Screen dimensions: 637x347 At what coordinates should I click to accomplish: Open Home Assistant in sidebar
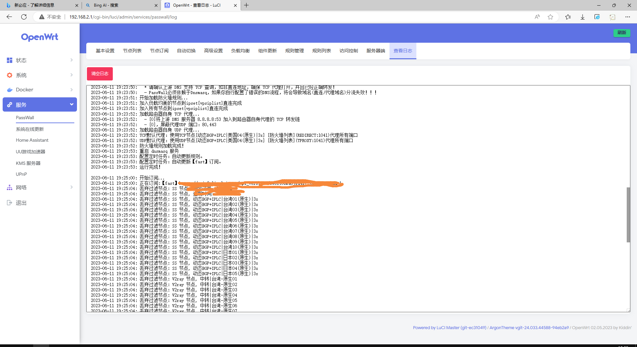click(32, 140)
